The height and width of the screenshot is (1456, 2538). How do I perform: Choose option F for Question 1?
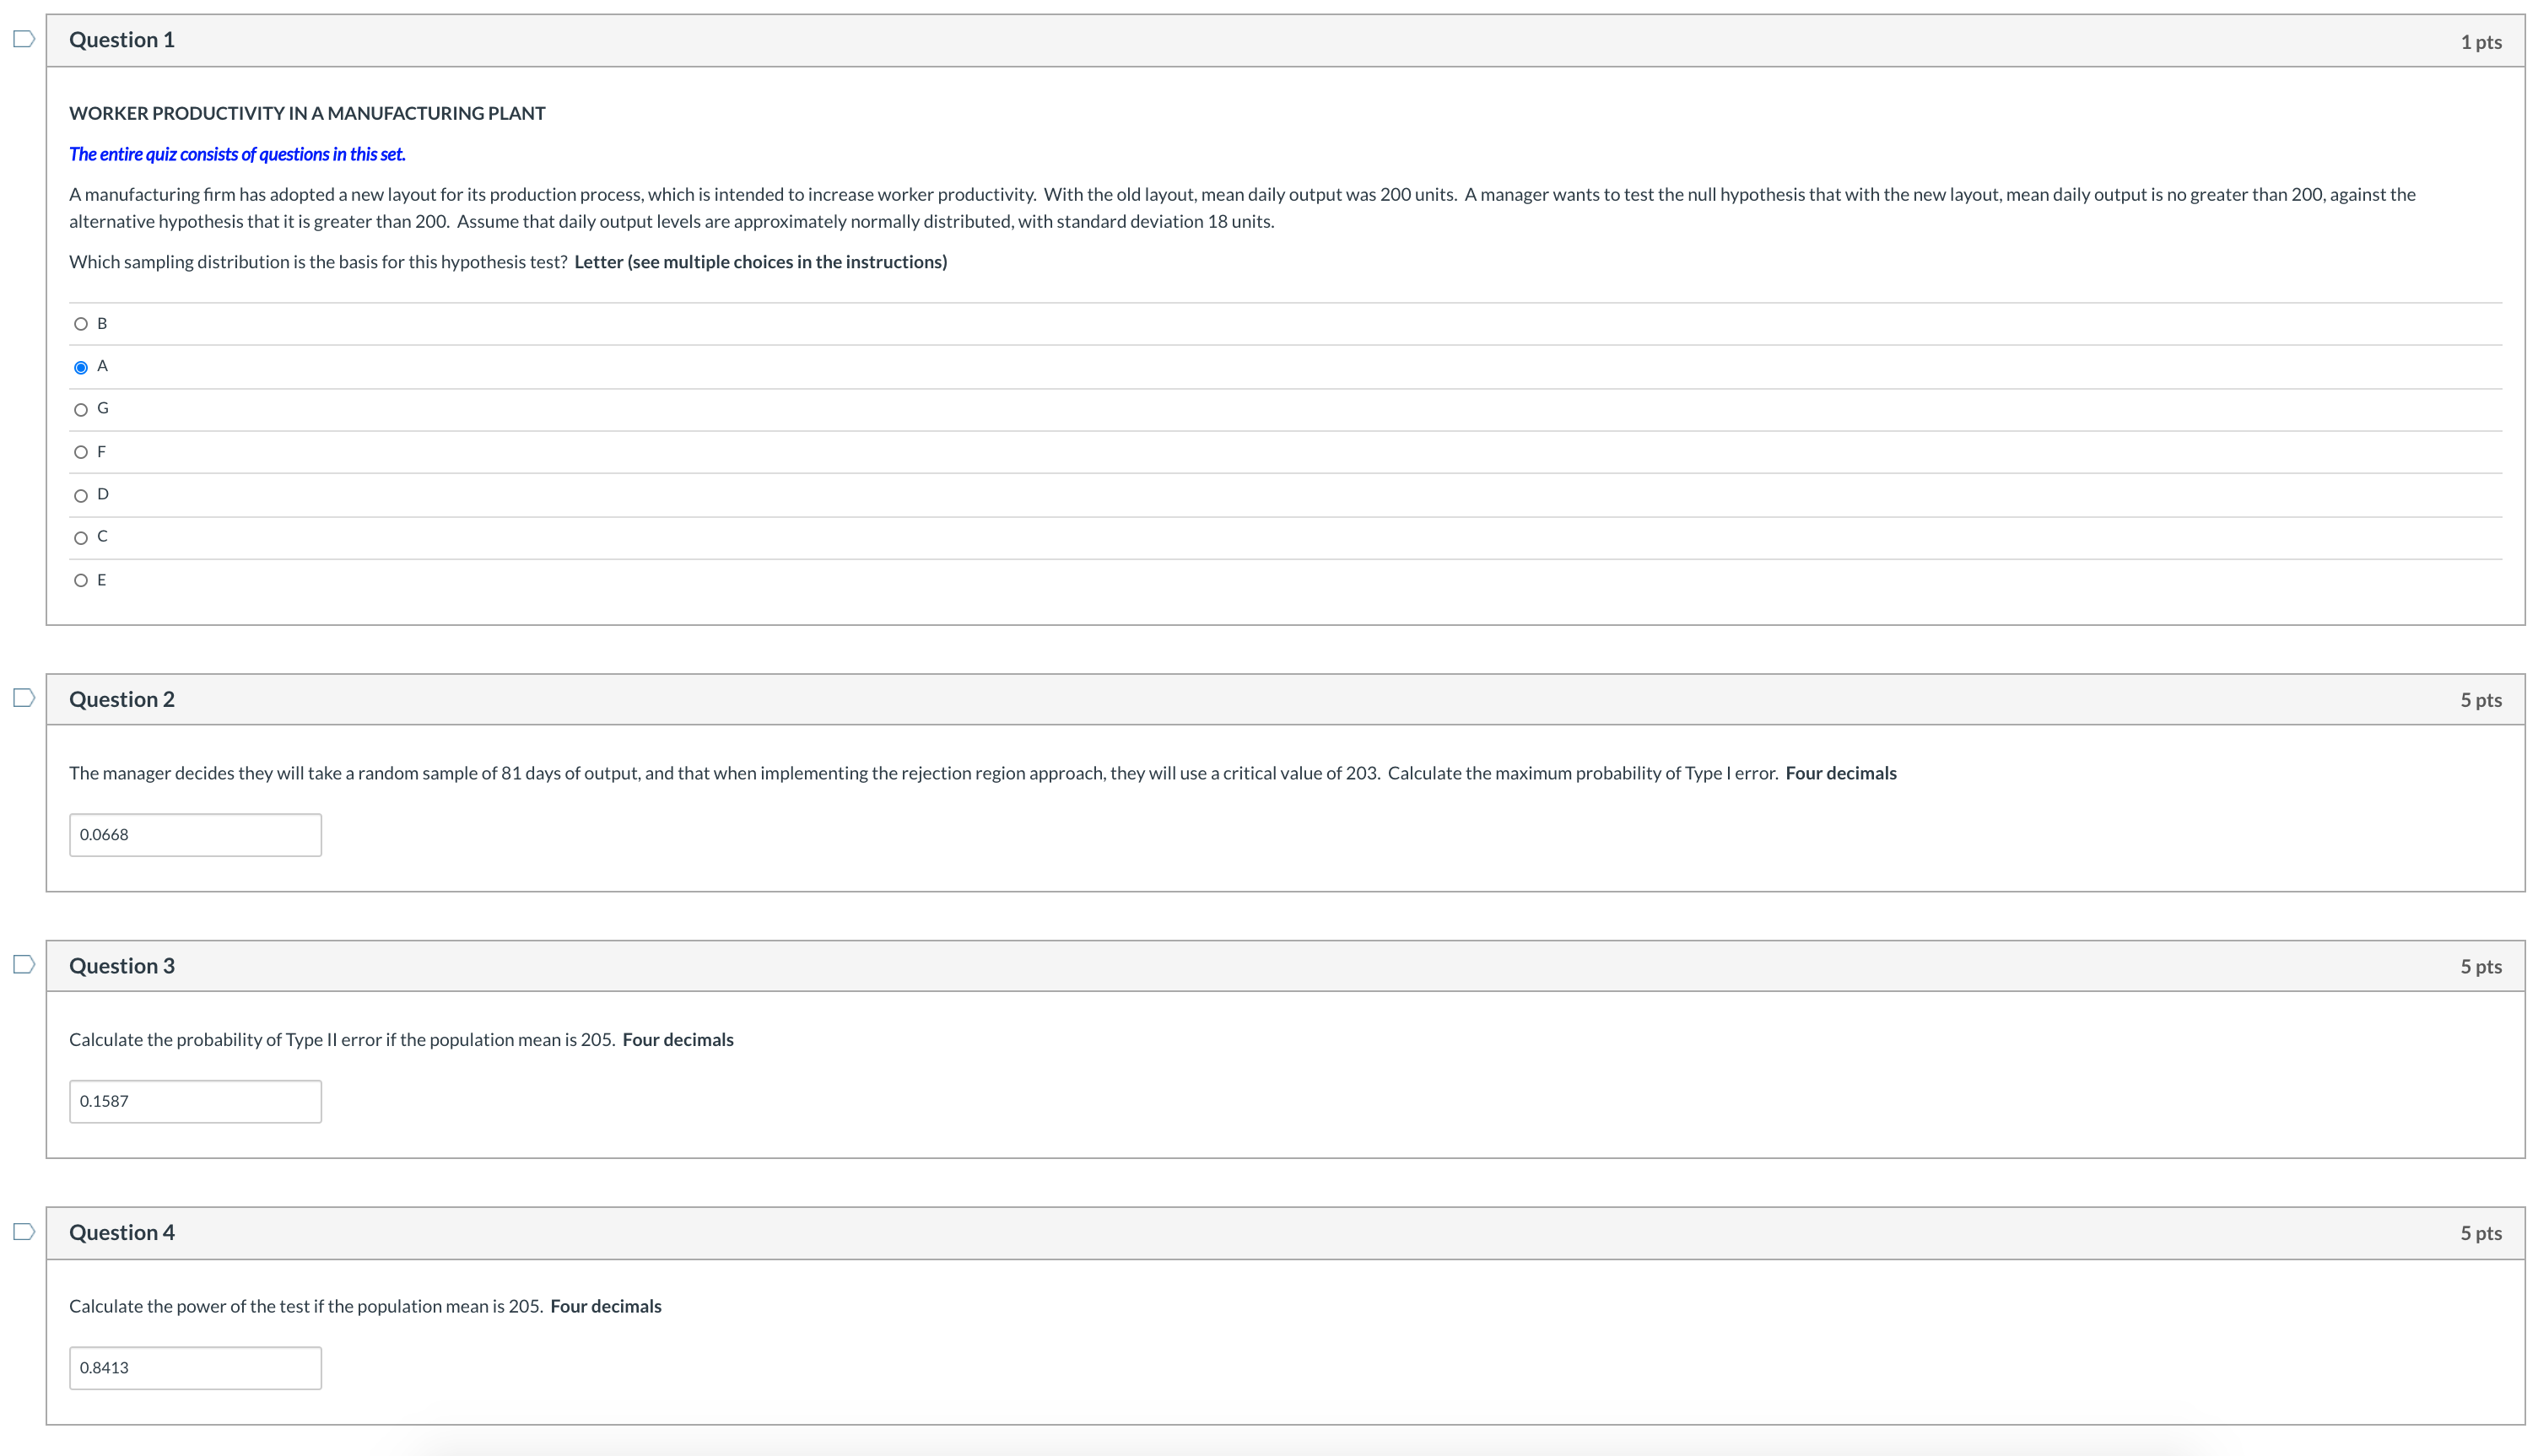[x=81, y=453]
